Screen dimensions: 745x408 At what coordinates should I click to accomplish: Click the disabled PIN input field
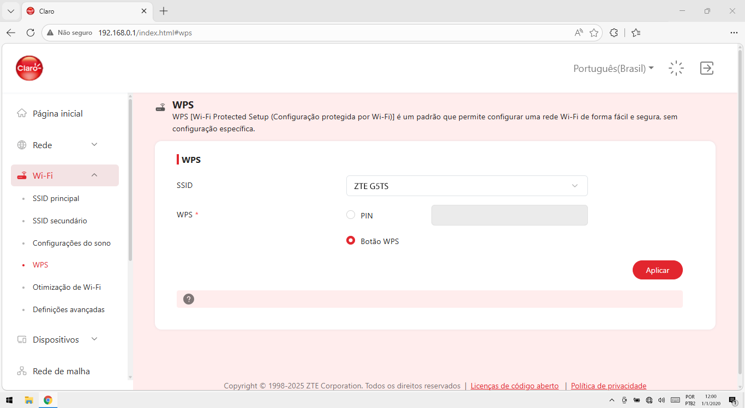tap(509, 215)
